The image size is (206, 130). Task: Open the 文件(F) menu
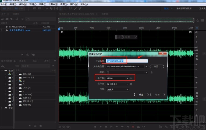[x=3, y=5]
